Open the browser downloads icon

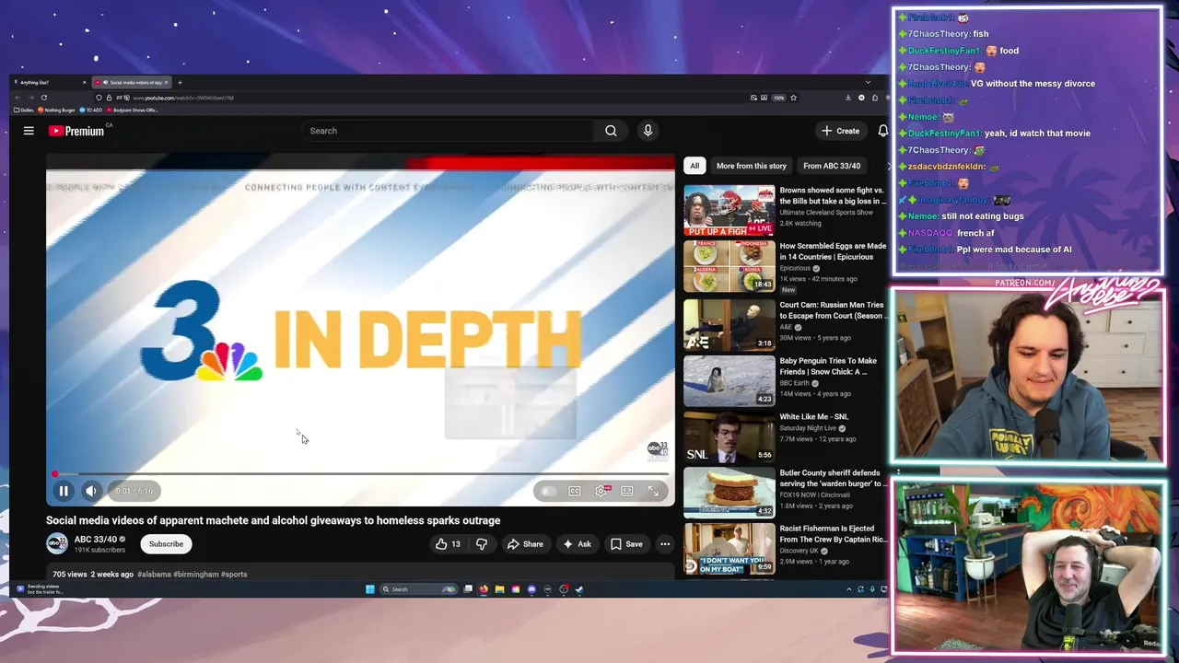(848, 98)
